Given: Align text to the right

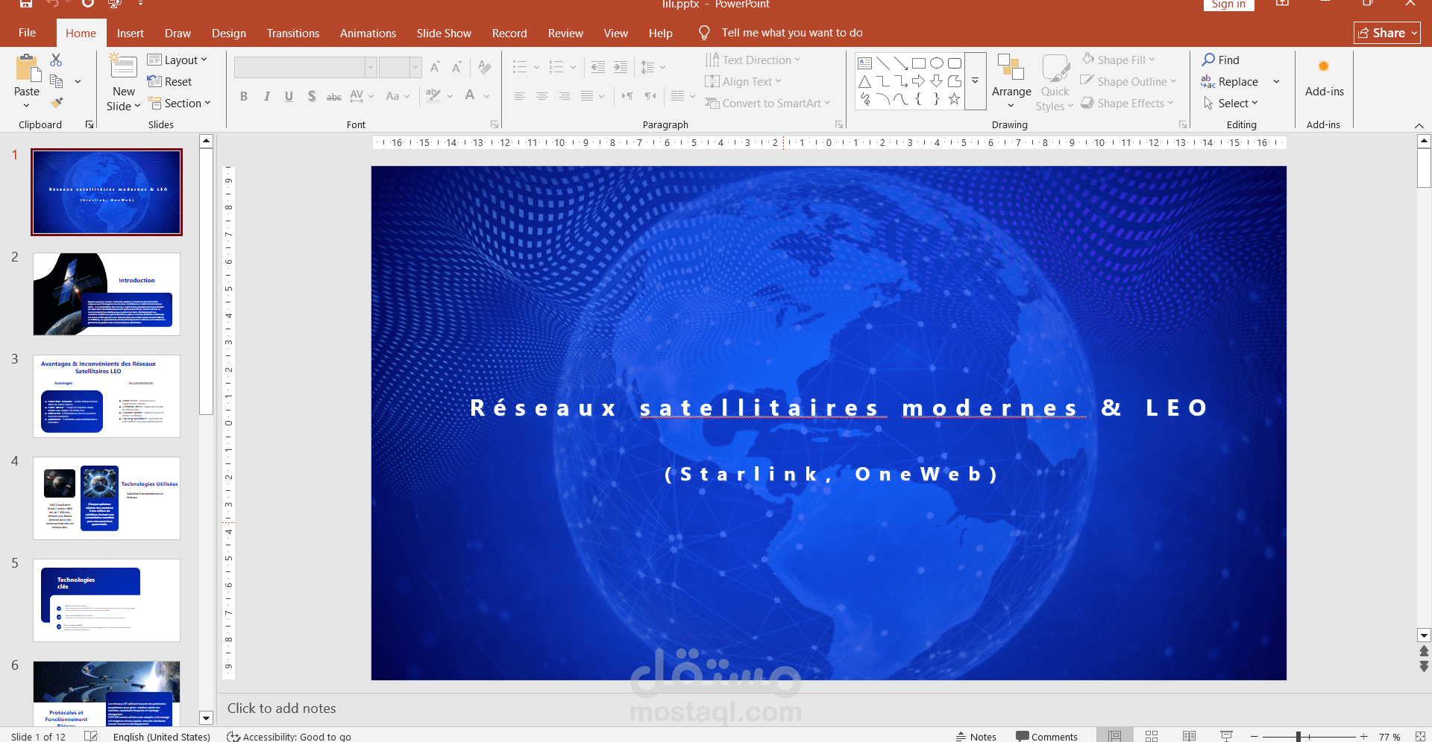Looking at the screenshot, I should pos(565,96).
